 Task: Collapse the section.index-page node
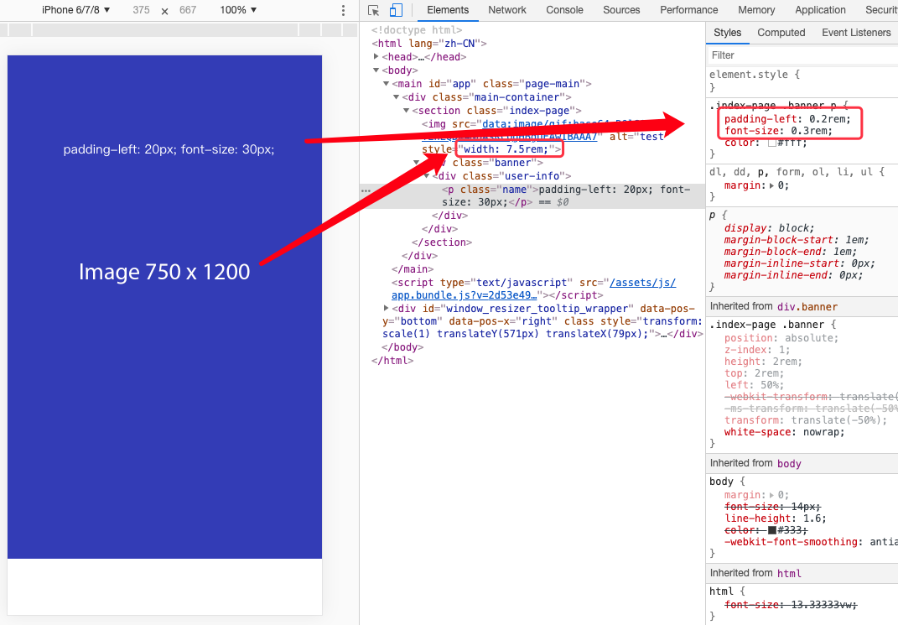[406, 111]
